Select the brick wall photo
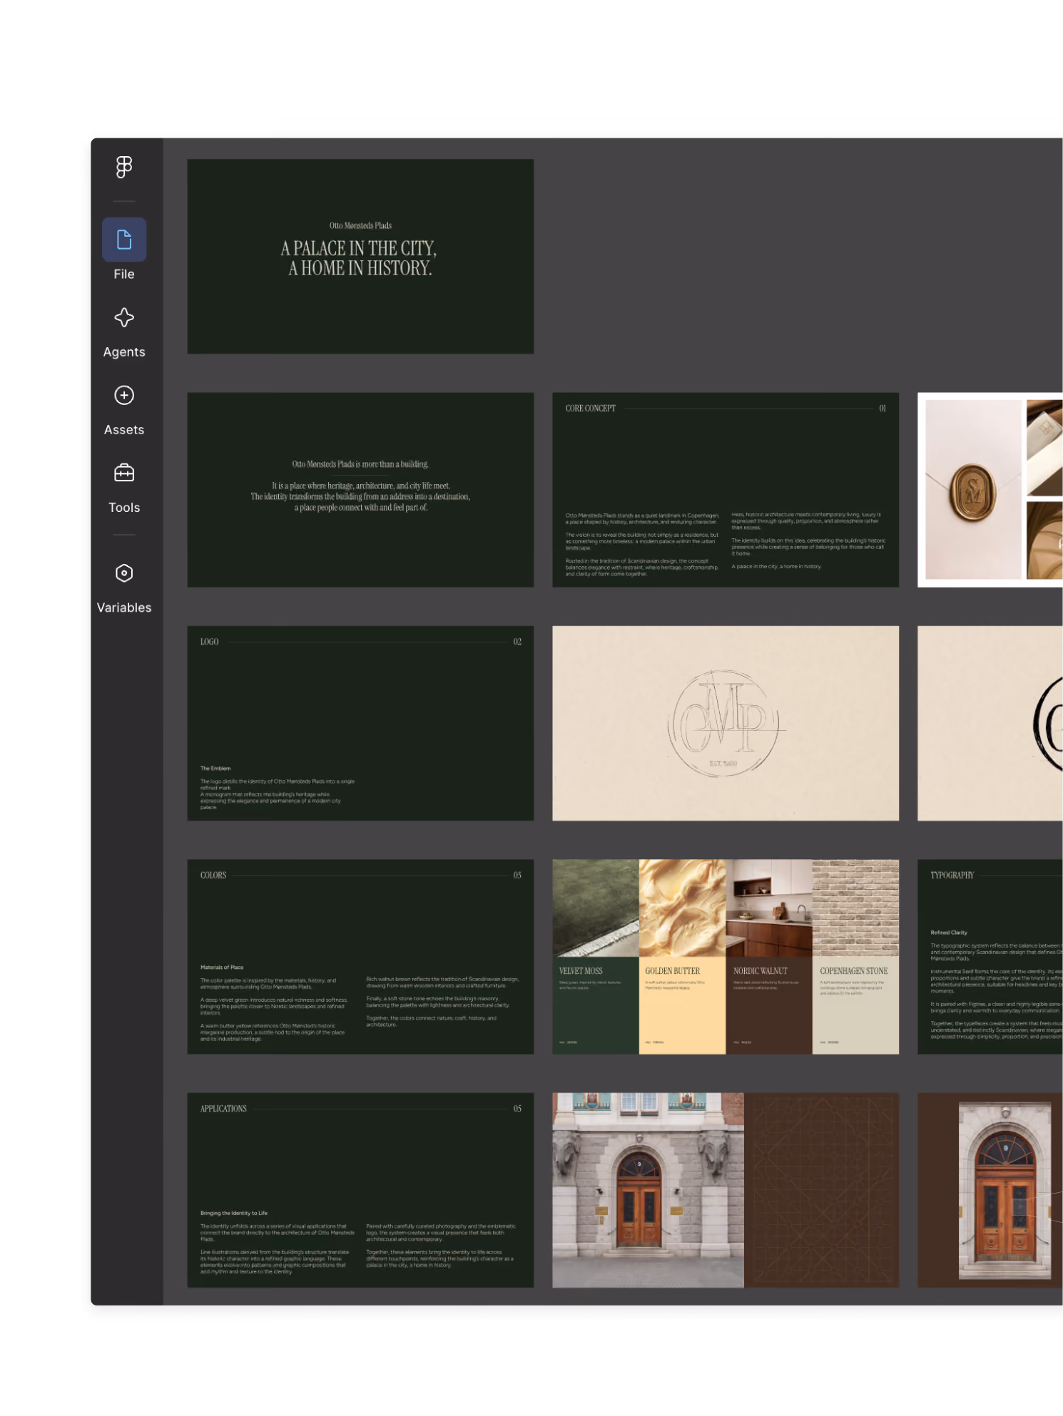 [x=855, y=908]
